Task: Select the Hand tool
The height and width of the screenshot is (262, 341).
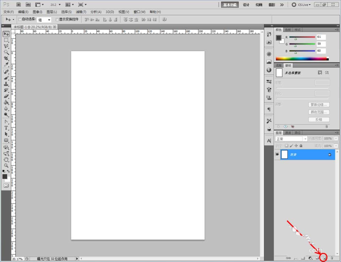Action: 6,159
